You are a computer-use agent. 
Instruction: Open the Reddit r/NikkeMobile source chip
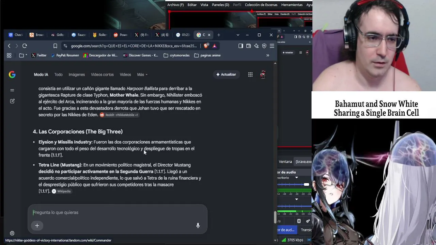(x=119, y=115)
